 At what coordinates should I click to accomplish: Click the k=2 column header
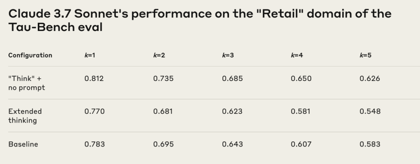click(159, 55)
